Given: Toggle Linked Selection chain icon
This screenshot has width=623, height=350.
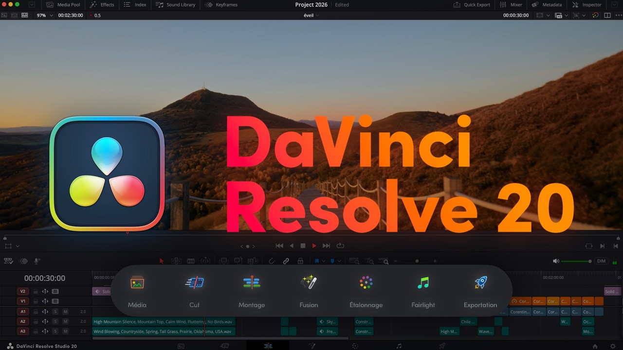Looking at the screenshot, I should (286, 261).
